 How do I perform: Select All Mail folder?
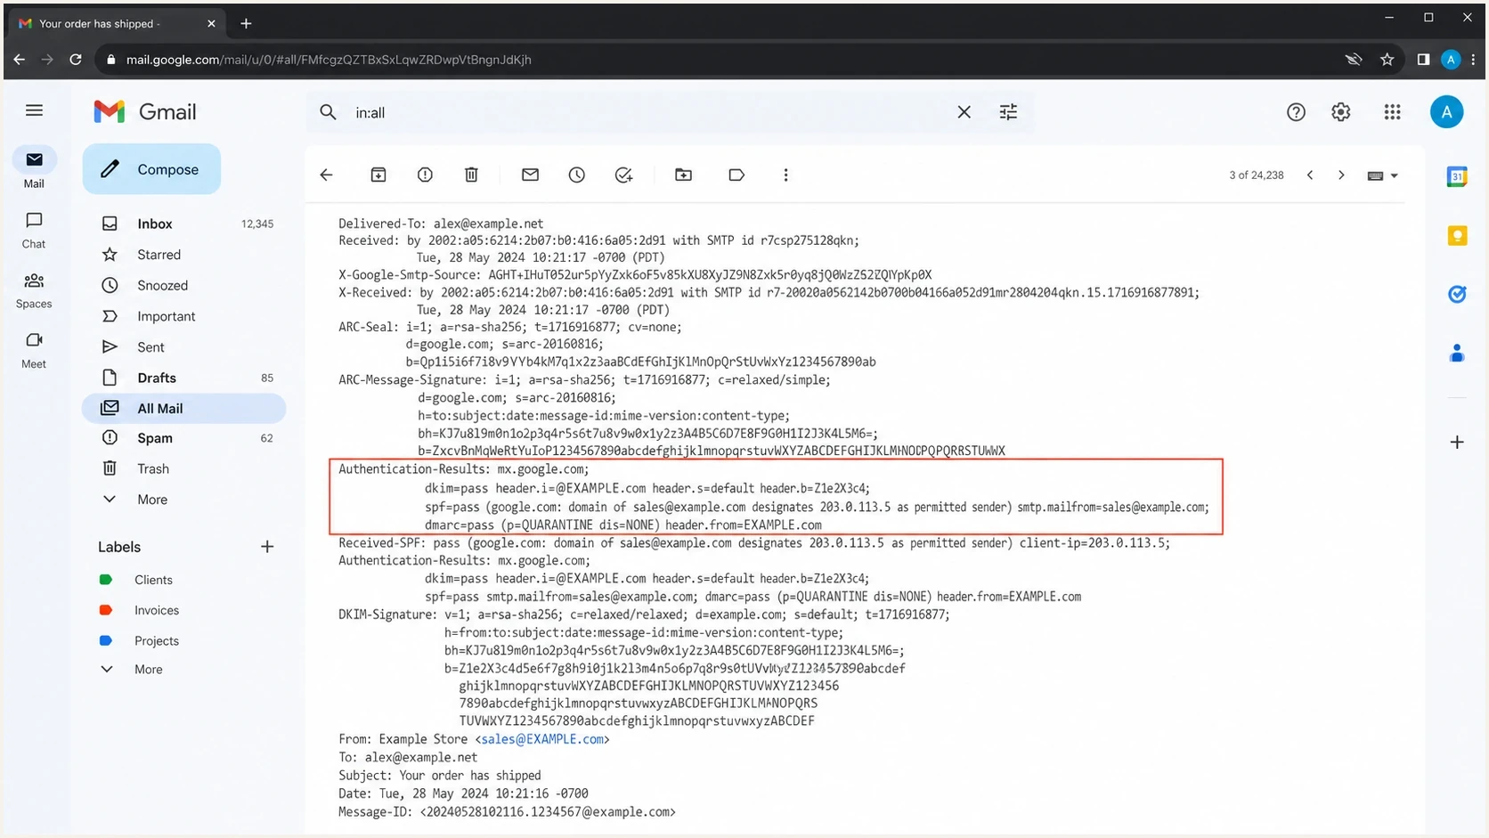click(184, 408)
